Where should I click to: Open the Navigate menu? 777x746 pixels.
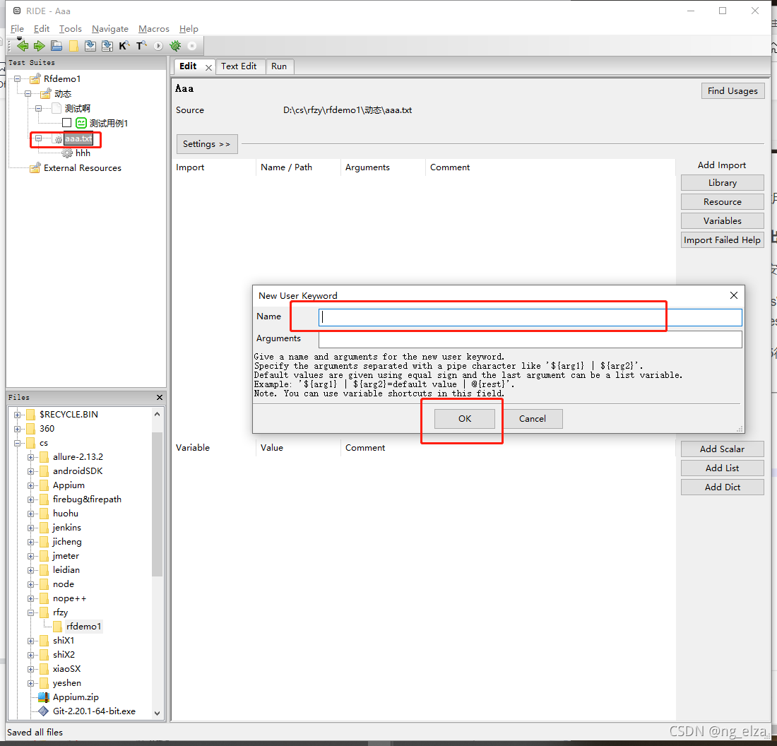pos(110,29)
